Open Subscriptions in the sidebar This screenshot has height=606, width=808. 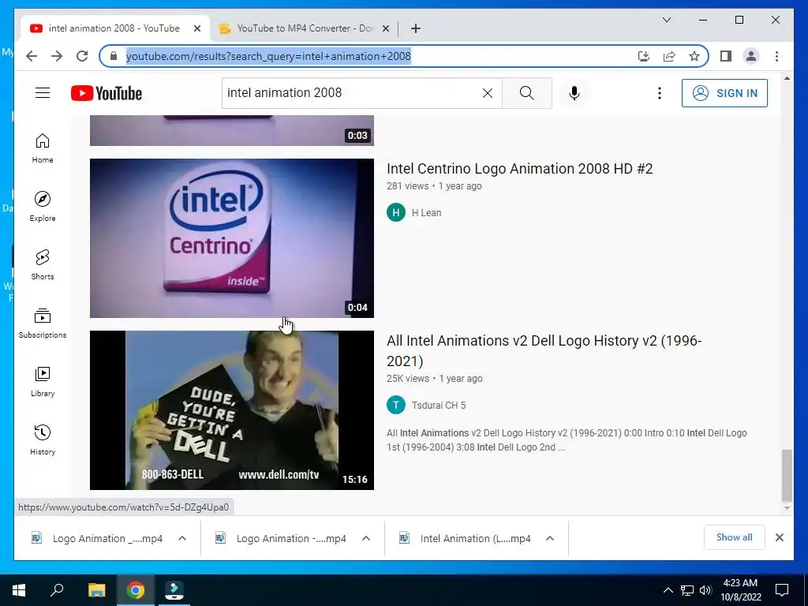click(x=43, y=323)
